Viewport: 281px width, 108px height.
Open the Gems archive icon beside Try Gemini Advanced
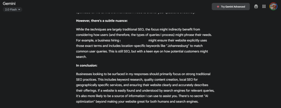click(x=256, y=7)
